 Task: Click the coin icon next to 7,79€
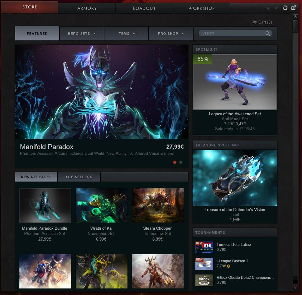click(229, 266)
